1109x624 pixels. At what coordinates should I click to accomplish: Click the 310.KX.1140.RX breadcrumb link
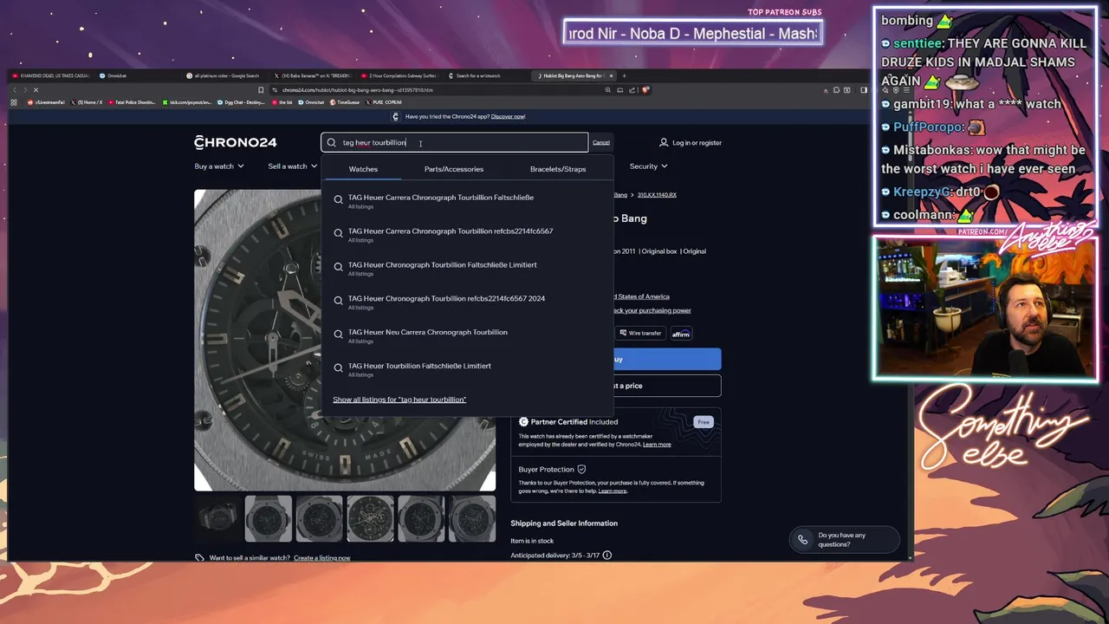(x=657, y=195)
